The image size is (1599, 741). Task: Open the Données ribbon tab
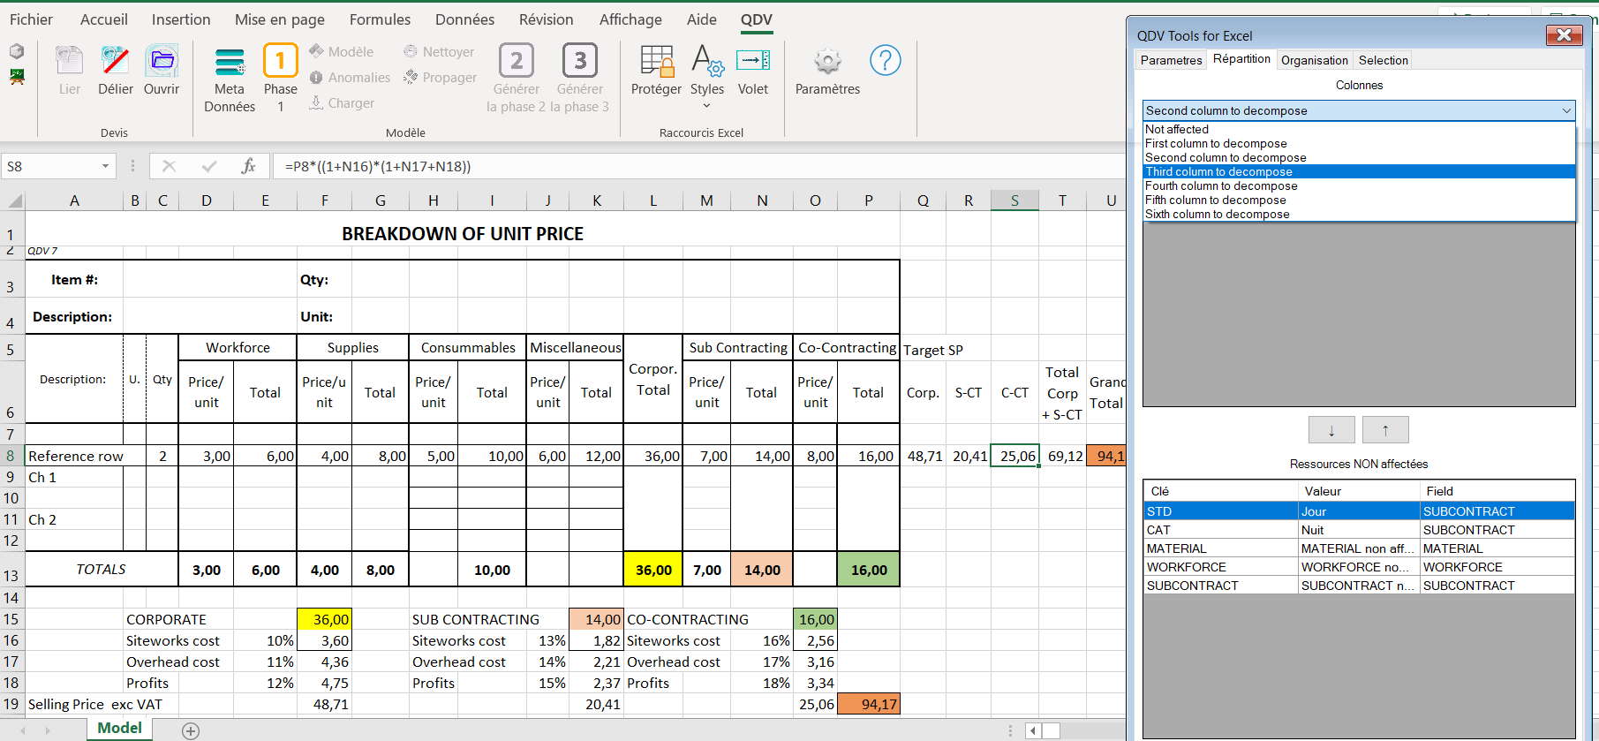click(x=464, y=19)
